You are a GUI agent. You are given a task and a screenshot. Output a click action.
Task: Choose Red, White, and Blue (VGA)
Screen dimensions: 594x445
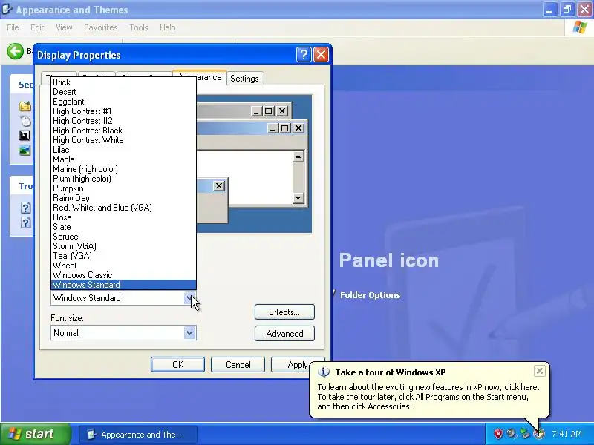(123, 208)
